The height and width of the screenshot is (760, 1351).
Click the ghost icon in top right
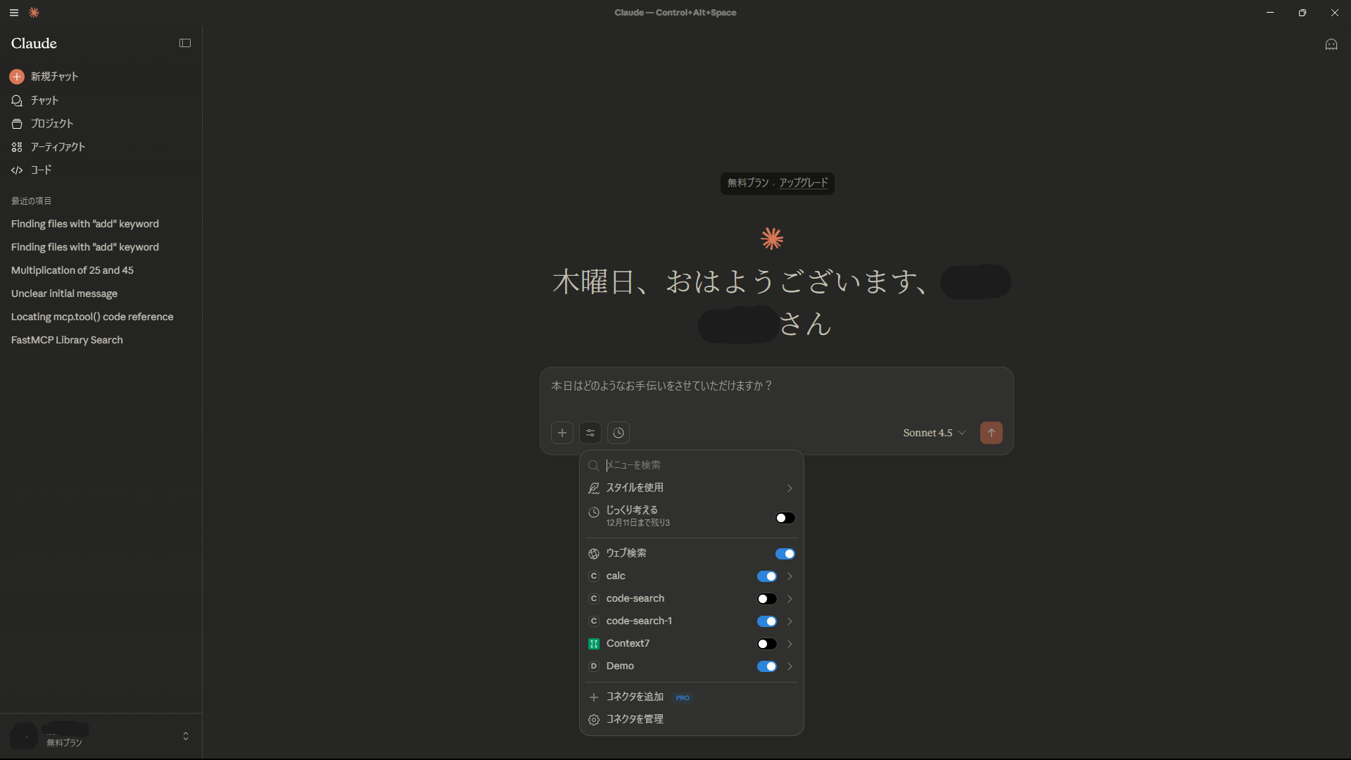pos(1331,44)
